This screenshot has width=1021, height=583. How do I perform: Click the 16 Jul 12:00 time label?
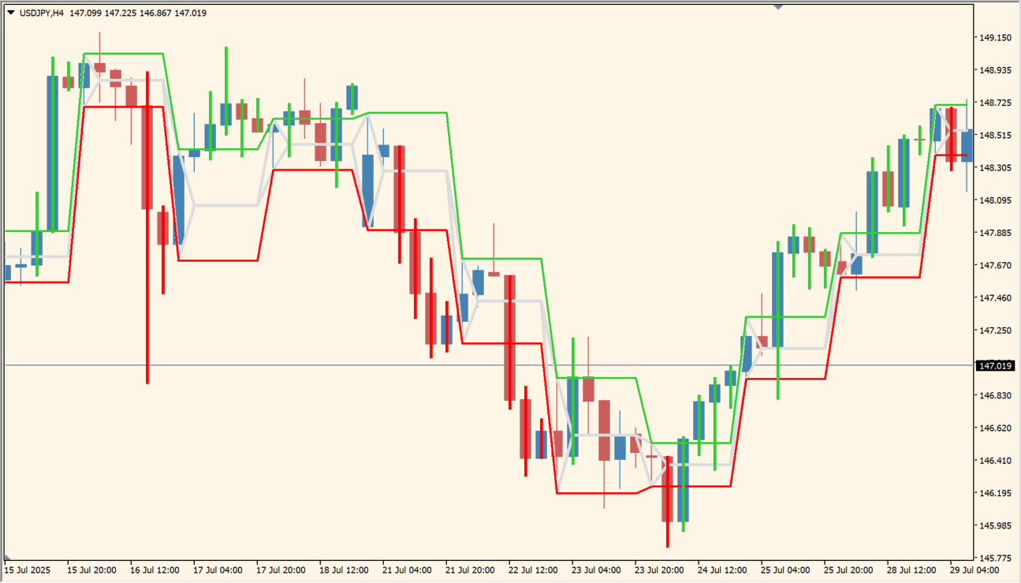click(155, 570)
